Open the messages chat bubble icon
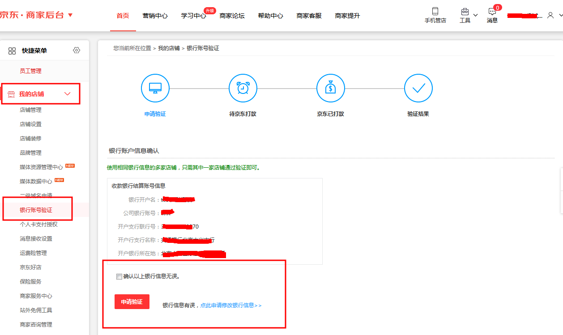The width and height of the screenshot is (563, 335). pos(492,12)
